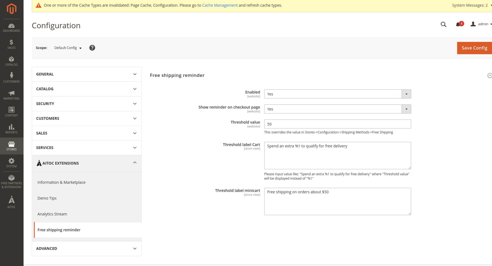Click the scope help question mark icon
Screen dimensions: 492x266
tap(92, 48)
